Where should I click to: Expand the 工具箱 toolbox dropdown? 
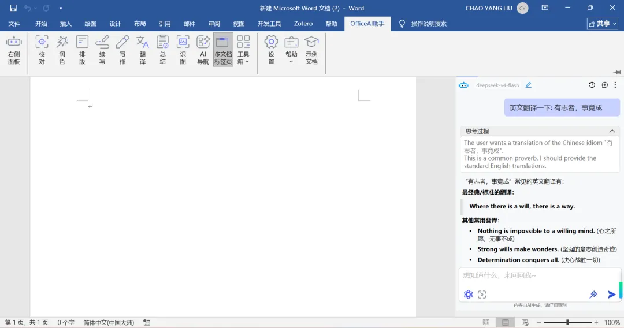243,50
